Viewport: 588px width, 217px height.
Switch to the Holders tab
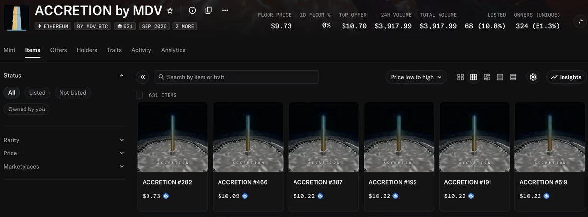click(x=87, y=50)
